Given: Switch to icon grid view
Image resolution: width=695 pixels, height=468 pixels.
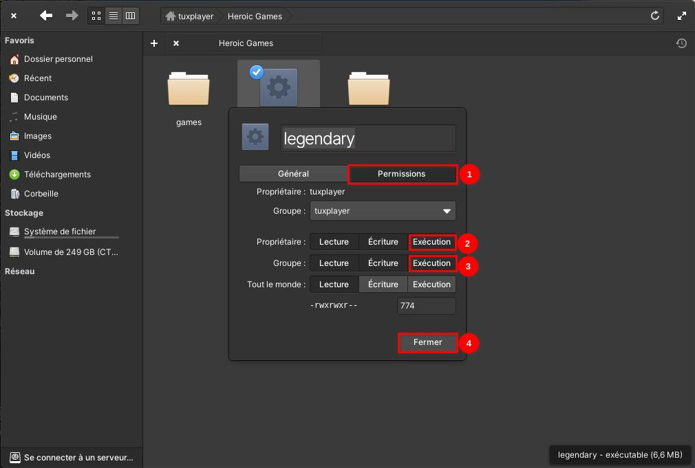Looking at the screenshot, I should point(96,16).
